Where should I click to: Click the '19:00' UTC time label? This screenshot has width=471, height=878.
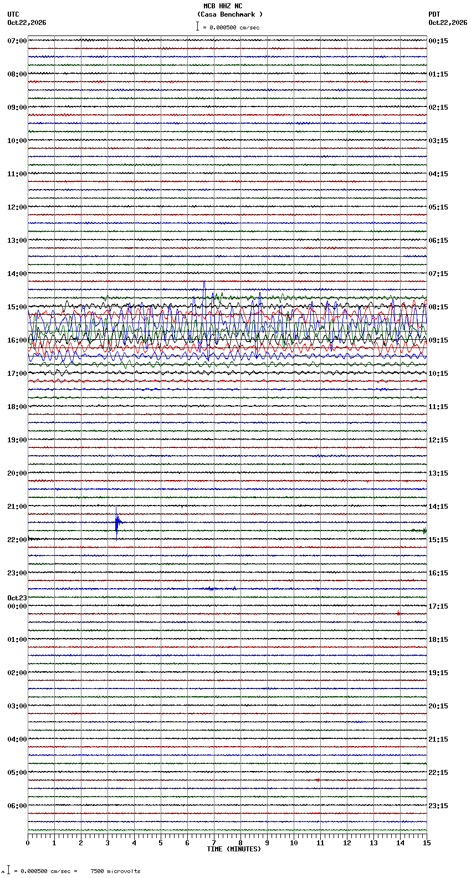click(17, 440)
